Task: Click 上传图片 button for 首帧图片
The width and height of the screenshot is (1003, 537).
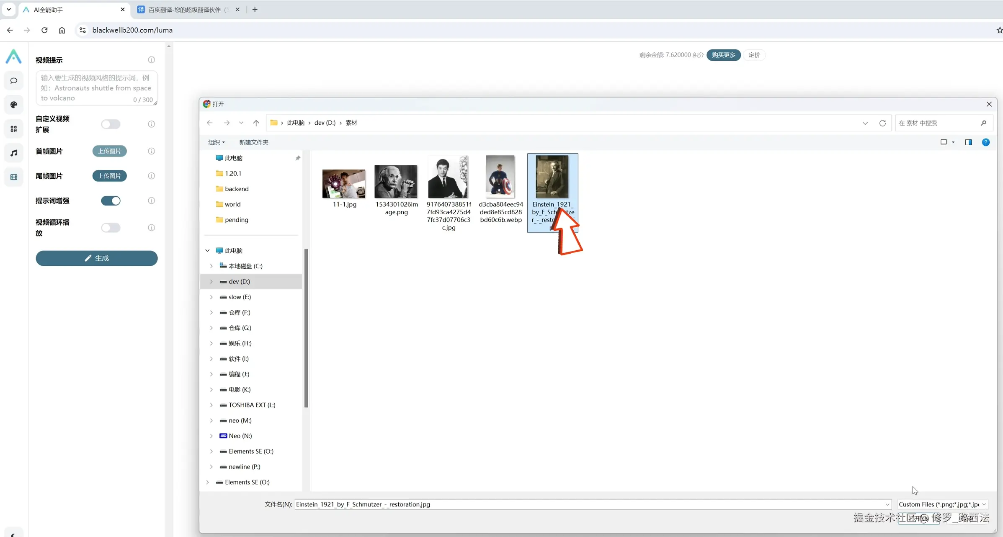Action: click(109, 151)
